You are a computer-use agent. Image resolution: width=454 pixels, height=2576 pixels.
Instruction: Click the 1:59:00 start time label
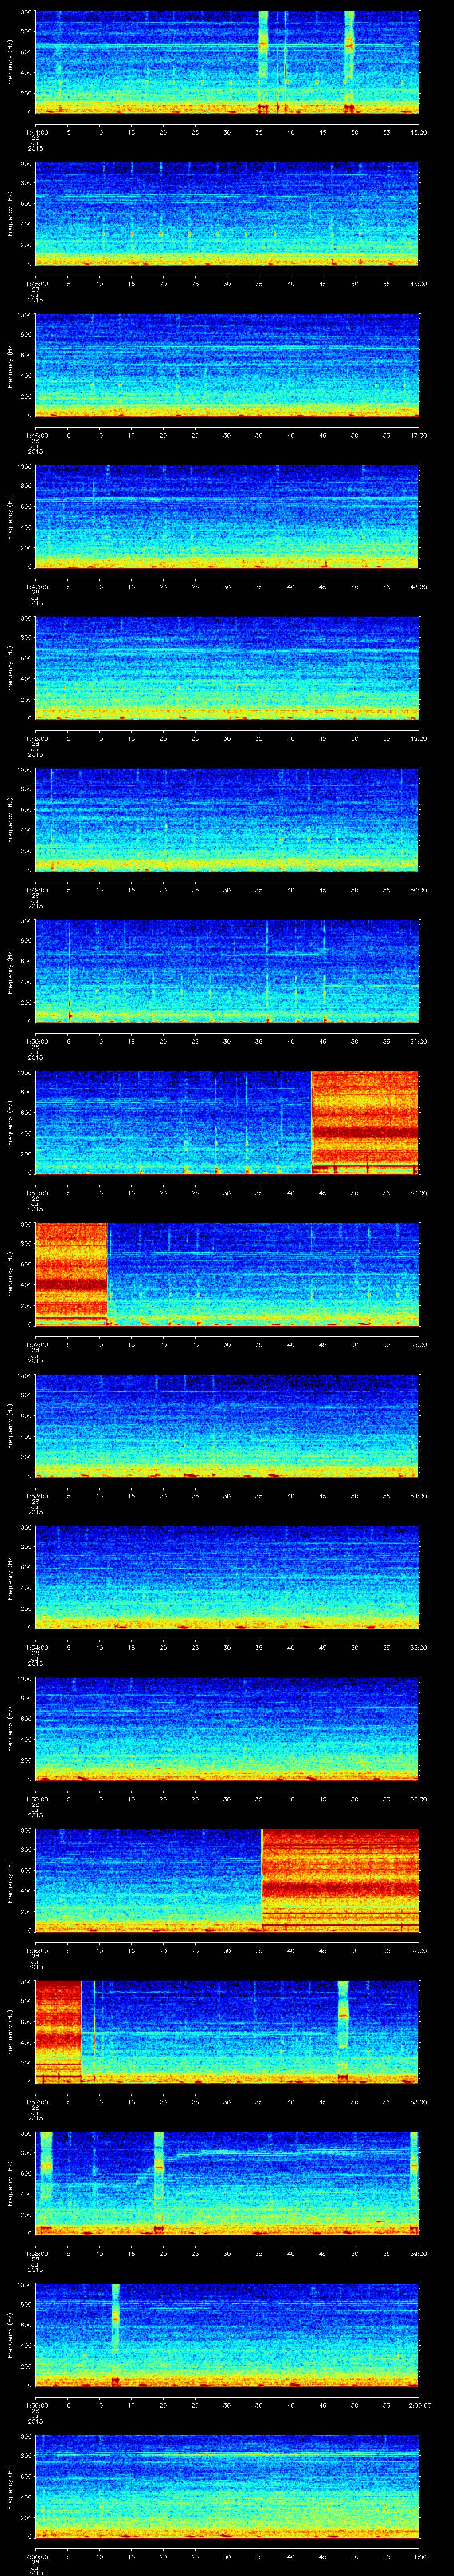click(x=36, y=2405)
